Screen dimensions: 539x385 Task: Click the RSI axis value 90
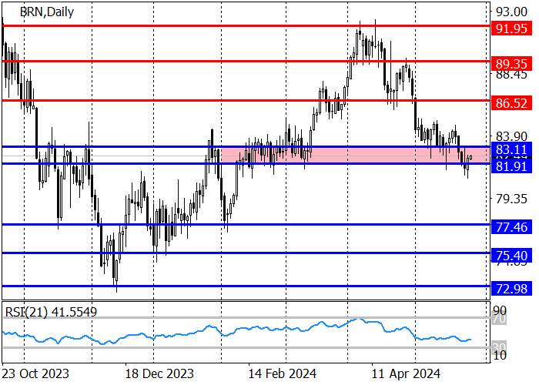pyautogui.click(x=500, y=310)
